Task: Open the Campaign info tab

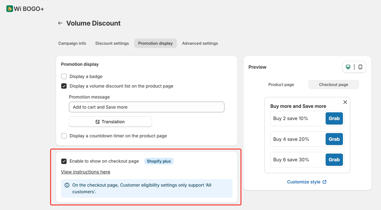Action: point(72,43)
